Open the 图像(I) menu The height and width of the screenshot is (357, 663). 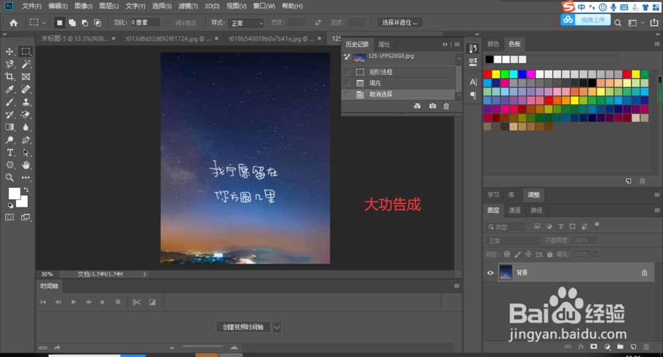(83, 6)
